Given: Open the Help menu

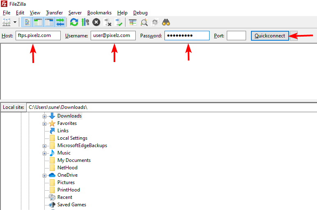Looking at the screenshot, I should pos(122,13).
